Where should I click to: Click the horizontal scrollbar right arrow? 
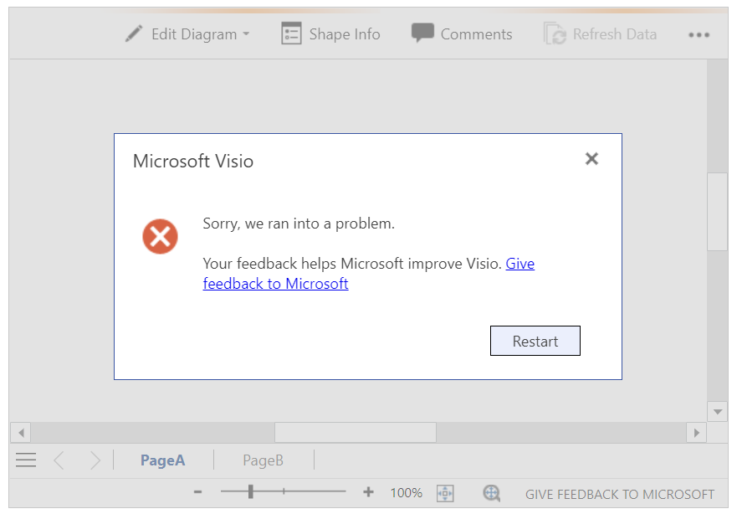tap(697, 433)
